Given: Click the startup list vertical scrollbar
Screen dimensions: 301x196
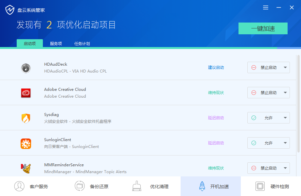Looking at the screenshot, I should (x=298, y=104).
